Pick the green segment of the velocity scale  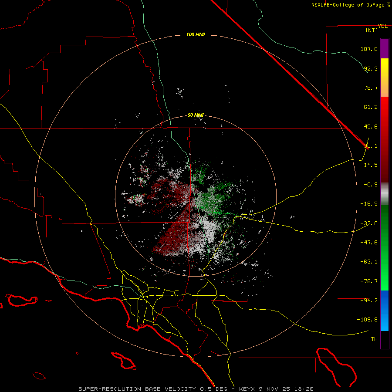[385, 247]
